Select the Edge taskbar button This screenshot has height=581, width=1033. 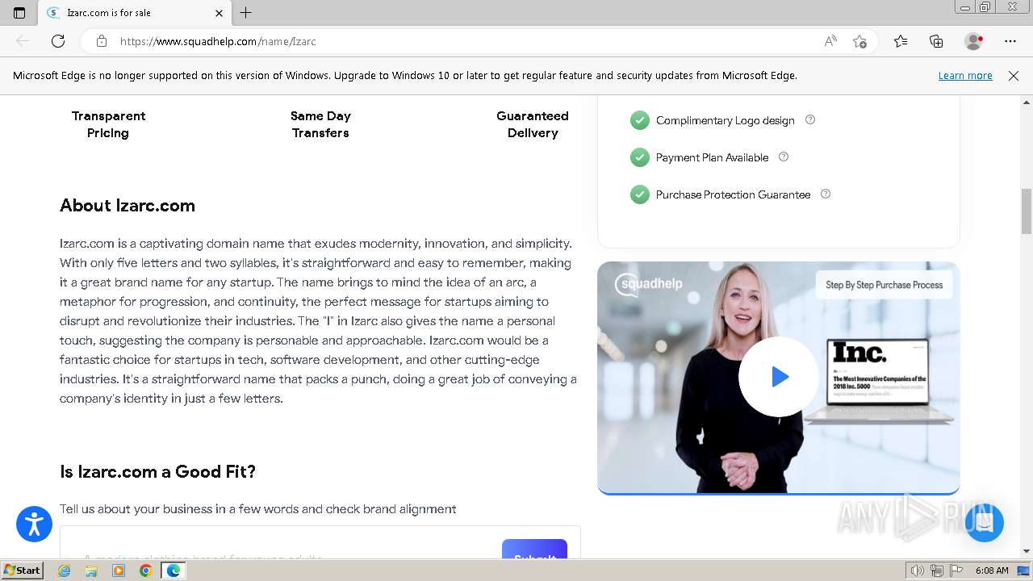[173, 571]
